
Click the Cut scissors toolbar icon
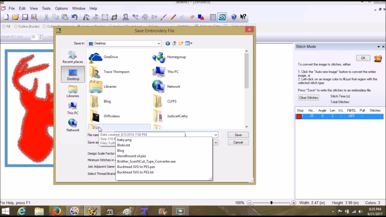[46, 17]
